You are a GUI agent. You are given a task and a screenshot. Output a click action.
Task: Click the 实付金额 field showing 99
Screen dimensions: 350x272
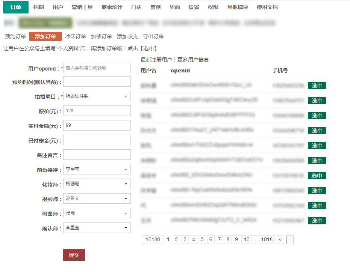click(x=97, y=125)
